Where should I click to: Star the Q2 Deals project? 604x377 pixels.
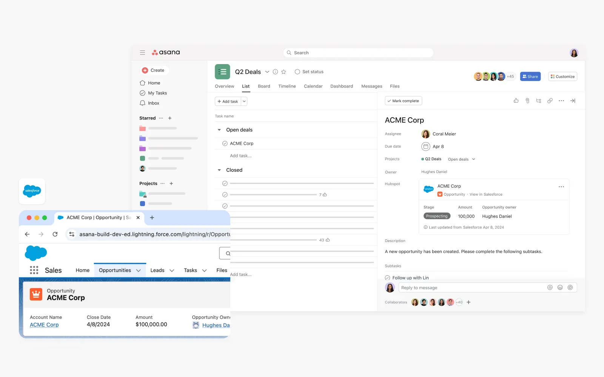coord(284,72)
